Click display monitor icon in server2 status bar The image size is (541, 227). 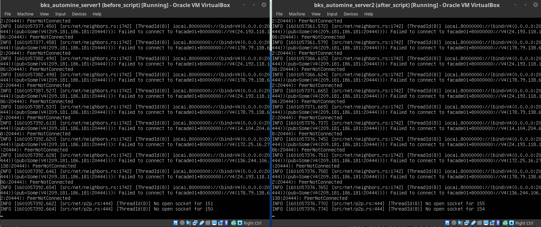coord(486,223)
